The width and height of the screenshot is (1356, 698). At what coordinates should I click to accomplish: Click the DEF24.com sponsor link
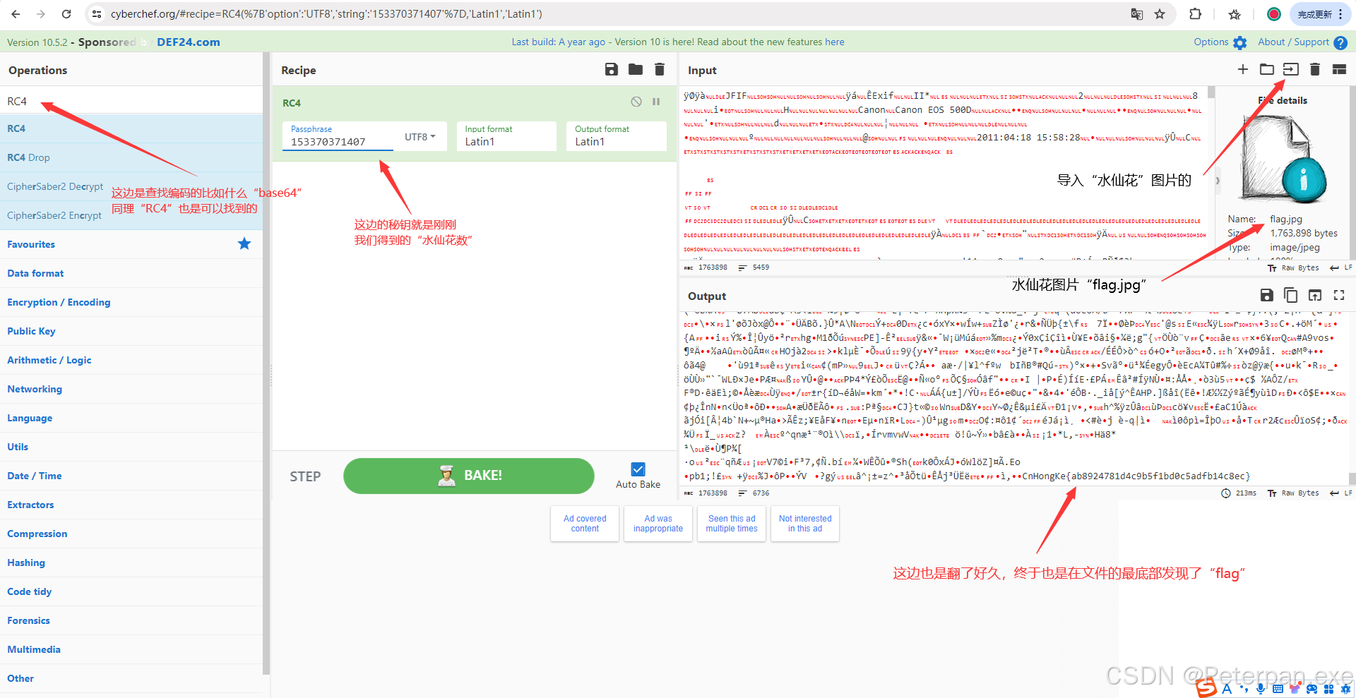(189, 42)
